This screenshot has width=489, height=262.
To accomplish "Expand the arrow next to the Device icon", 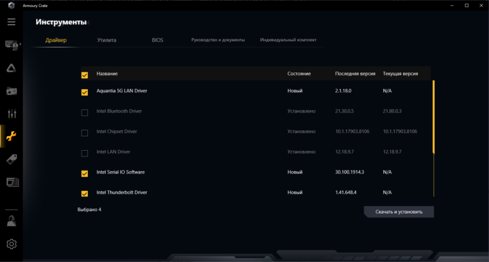I will 20,45.
